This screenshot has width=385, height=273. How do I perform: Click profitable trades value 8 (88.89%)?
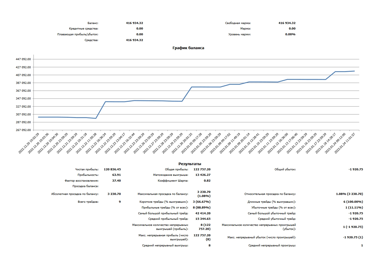(x=202, y=208)
